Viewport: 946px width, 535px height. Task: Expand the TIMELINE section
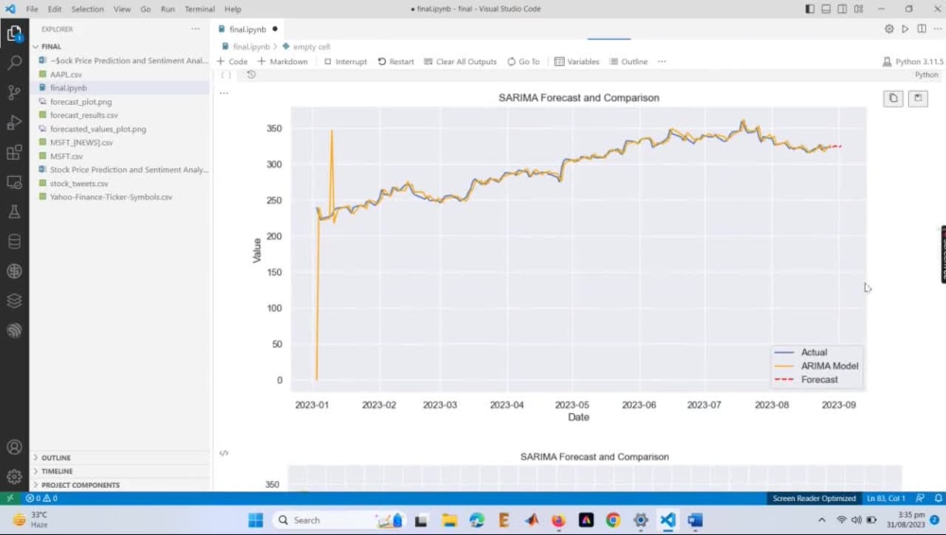pos(121,471)
